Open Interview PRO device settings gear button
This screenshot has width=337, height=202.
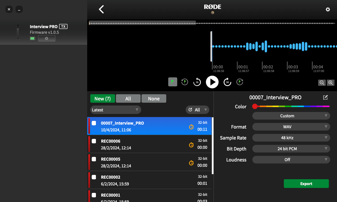tap(47, 39)
